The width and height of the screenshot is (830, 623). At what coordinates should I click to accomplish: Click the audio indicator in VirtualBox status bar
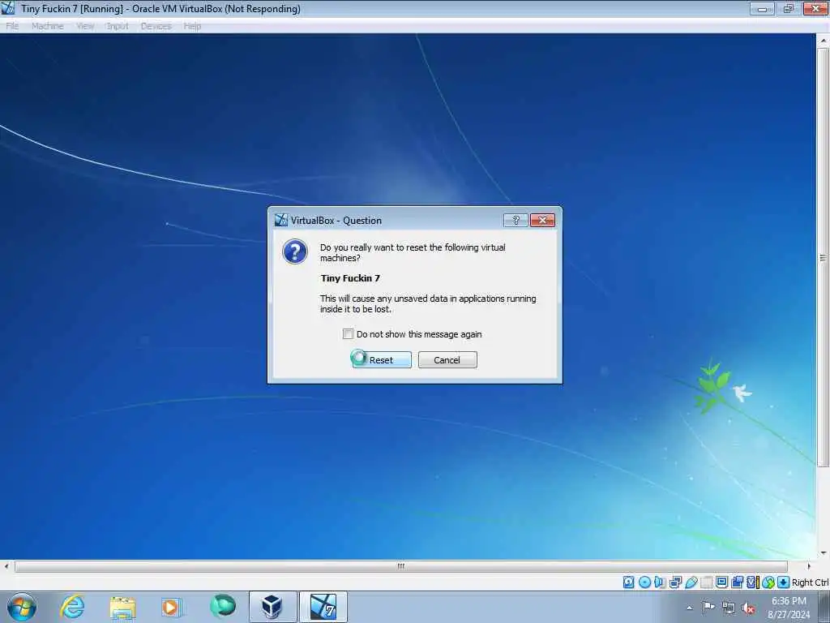(x=660, y=582)
